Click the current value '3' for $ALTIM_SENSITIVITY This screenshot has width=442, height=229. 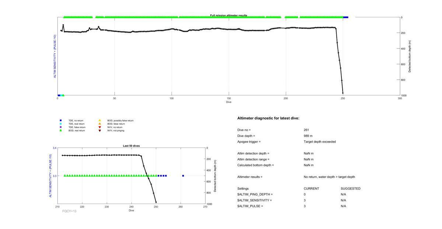[305, 200]
